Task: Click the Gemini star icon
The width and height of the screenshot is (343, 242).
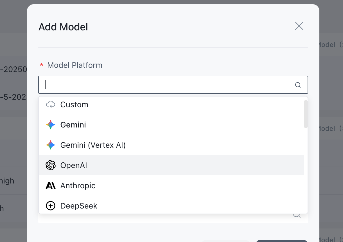Action: (51, 125)
